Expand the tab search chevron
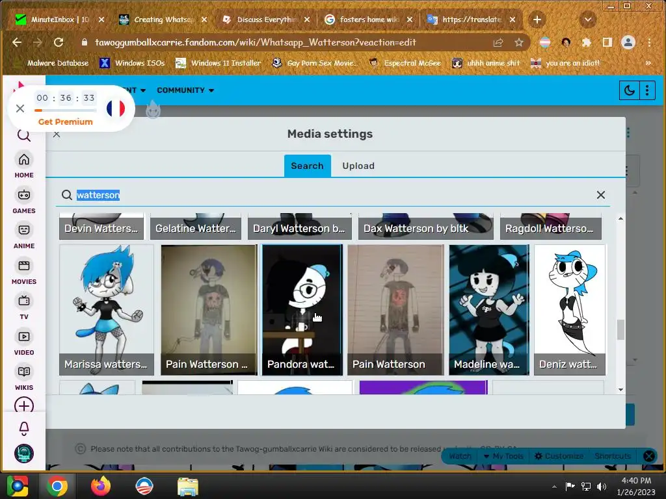 (588, 19)
